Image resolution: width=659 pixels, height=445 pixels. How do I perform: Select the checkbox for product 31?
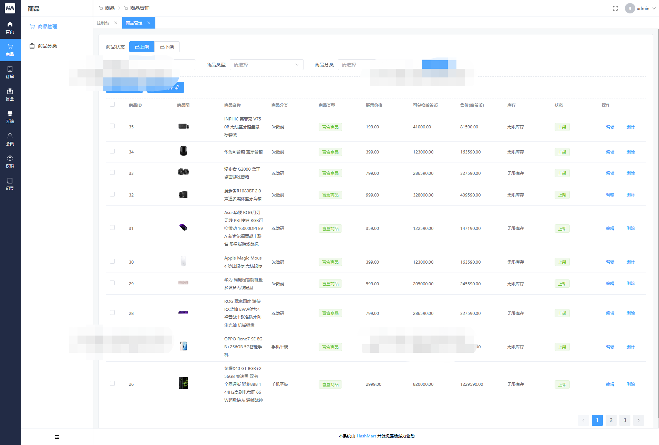112,227
